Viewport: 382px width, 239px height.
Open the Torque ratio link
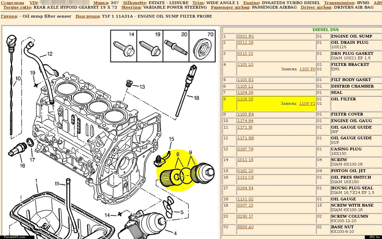tap(17, 7)
